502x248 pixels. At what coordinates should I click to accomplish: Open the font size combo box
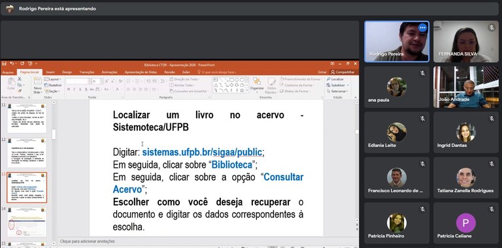pos(97,81)
